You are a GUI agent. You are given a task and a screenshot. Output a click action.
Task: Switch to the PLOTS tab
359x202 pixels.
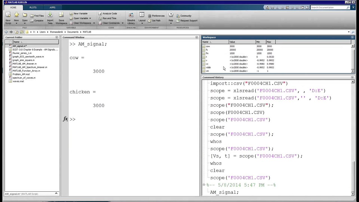(x=33, y=8)
